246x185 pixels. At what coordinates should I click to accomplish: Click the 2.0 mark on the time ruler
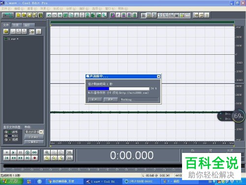89,143
